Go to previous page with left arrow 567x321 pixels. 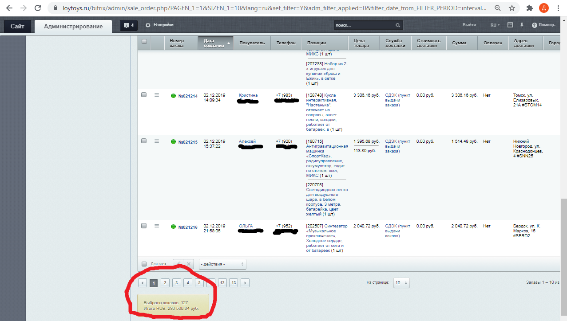(x=143, y=282)
